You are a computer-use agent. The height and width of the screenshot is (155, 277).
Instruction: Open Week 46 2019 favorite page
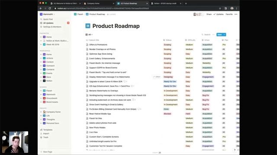point(53,44)
